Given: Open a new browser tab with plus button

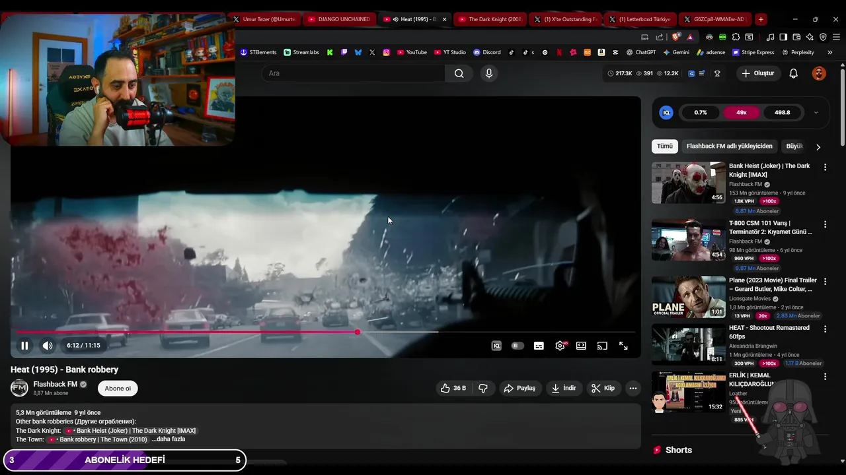Looking at the screenshot, I should pos(761,19).
